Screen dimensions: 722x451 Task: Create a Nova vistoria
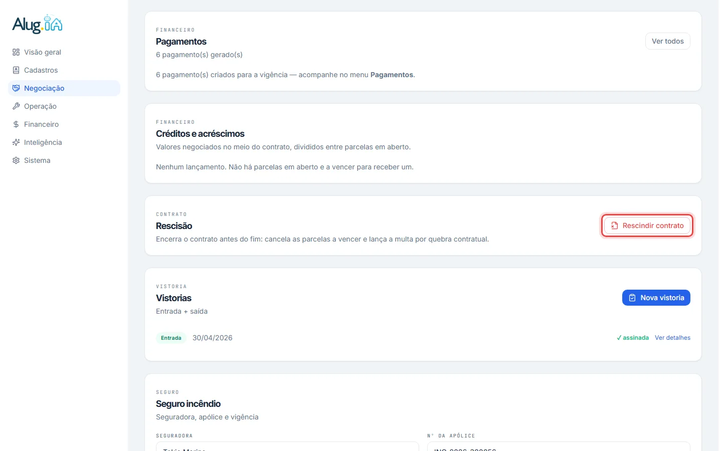[656, 298]
